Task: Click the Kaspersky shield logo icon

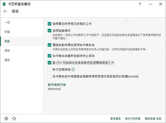Action: (x=4, y=4)
